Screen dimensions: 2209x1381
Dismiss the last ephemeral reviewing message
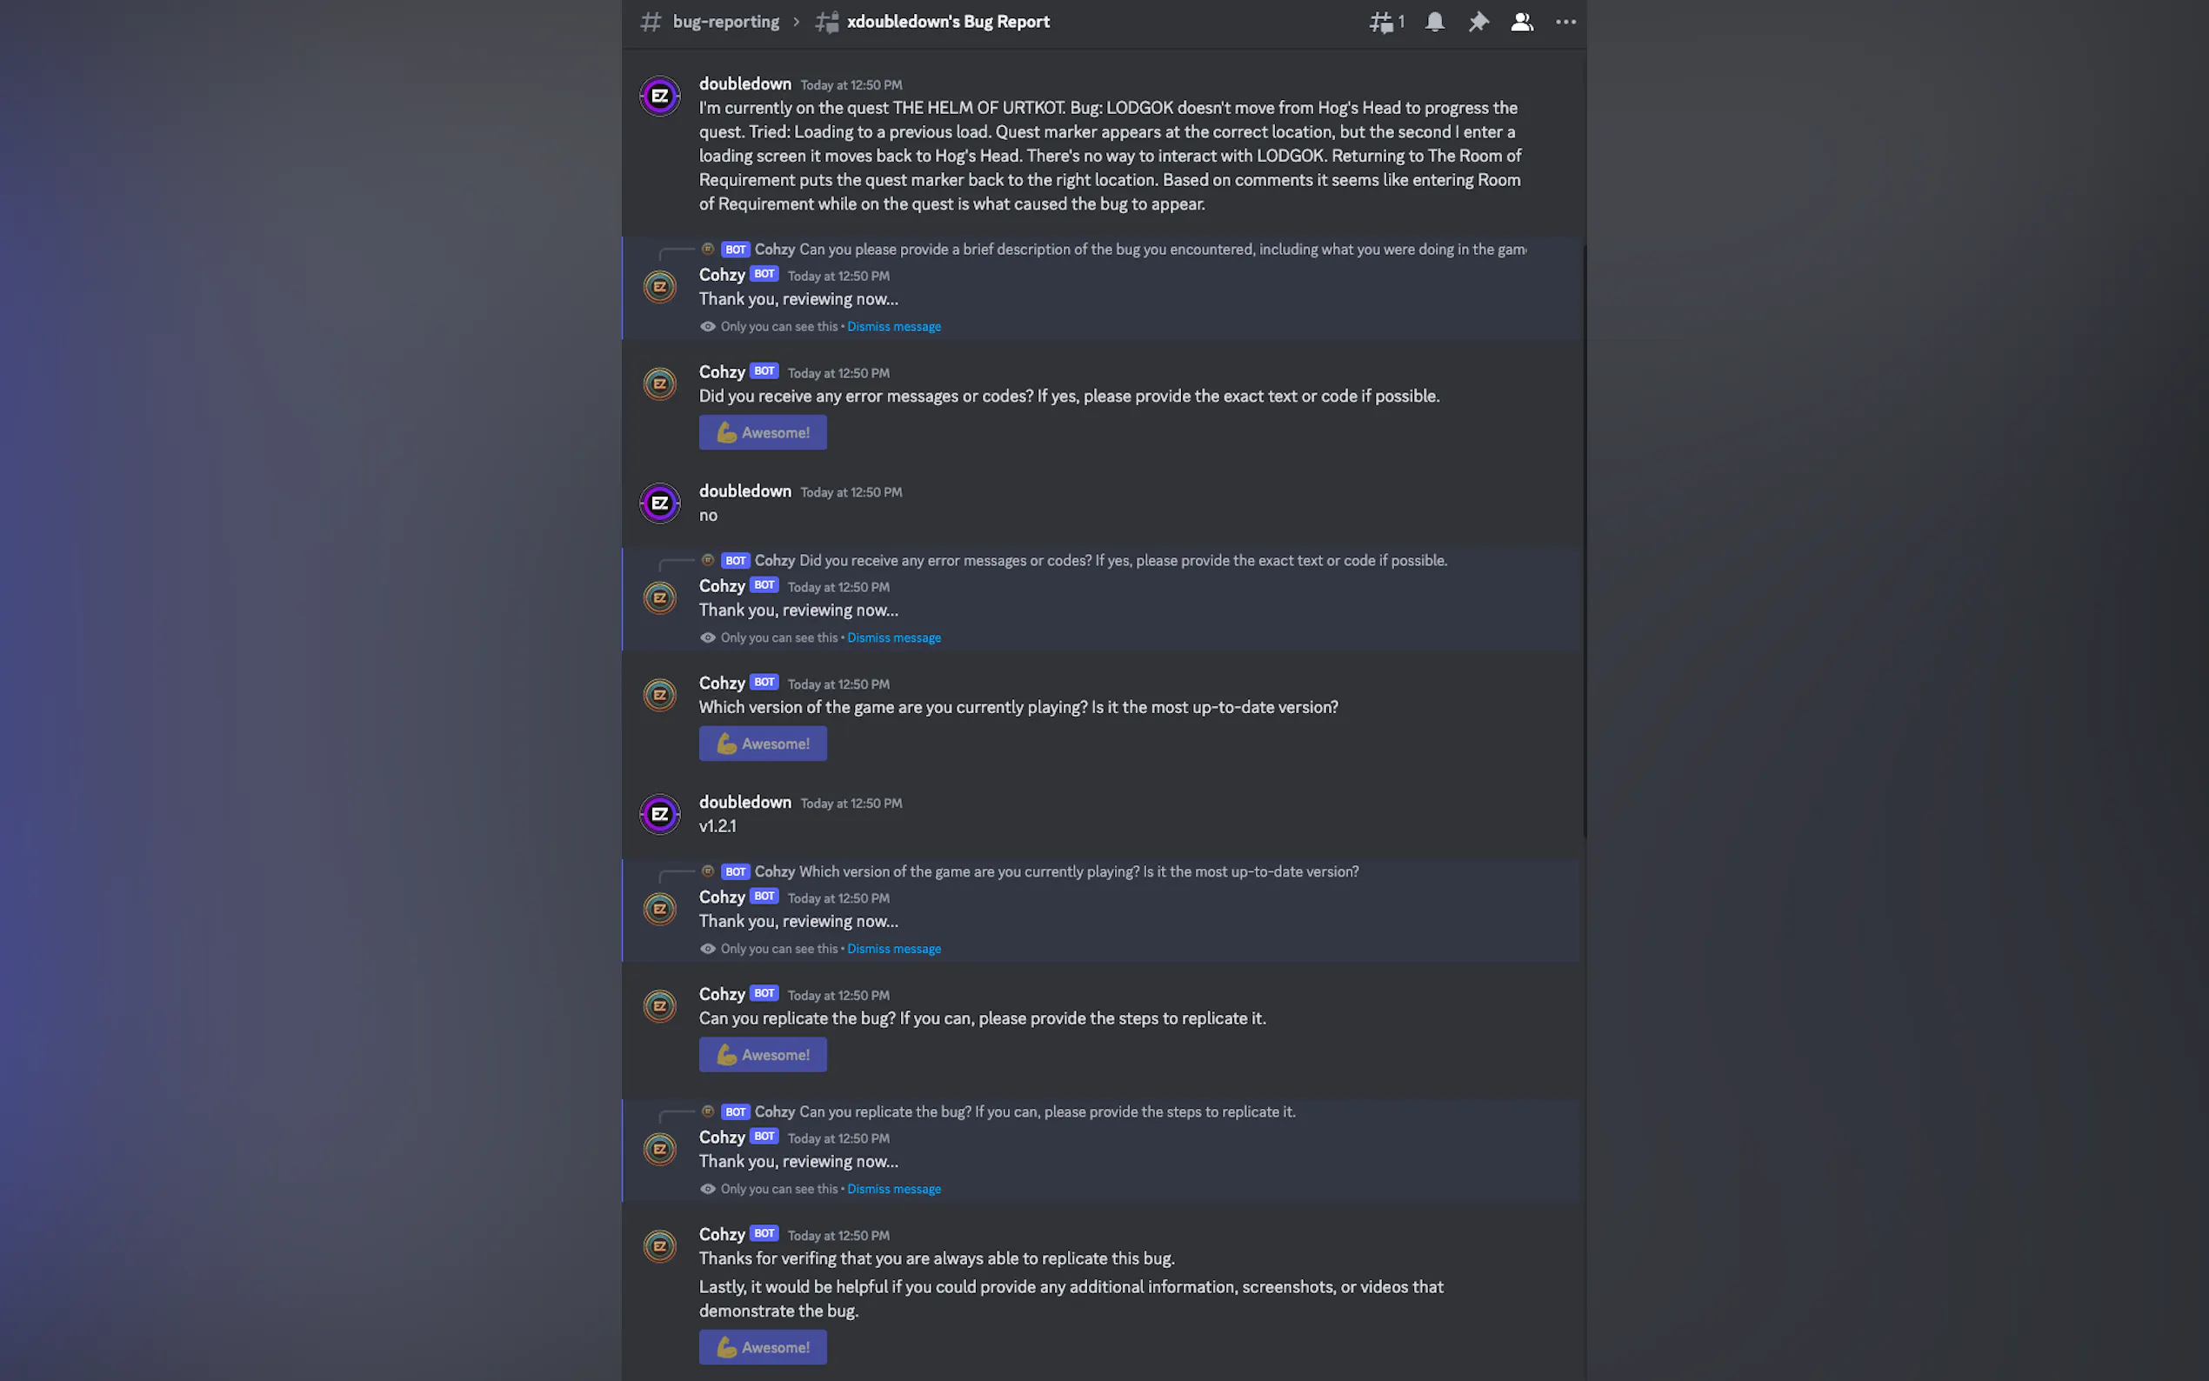[x=893, y=1189]
